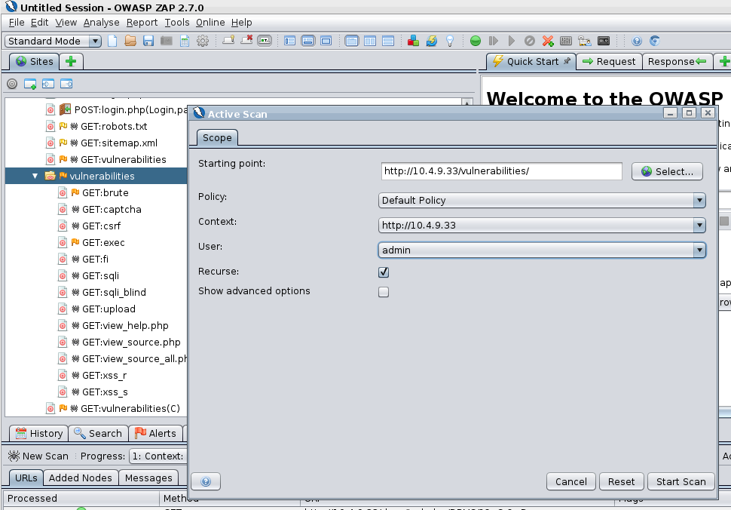
Task: Switch to the History tab
Action: [39, 434]
